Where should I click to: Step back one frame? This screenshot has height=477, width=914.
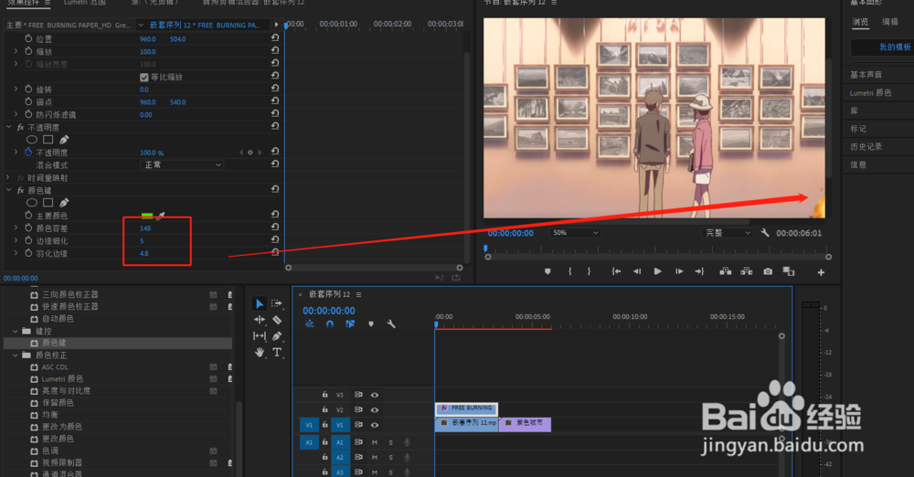637,271
